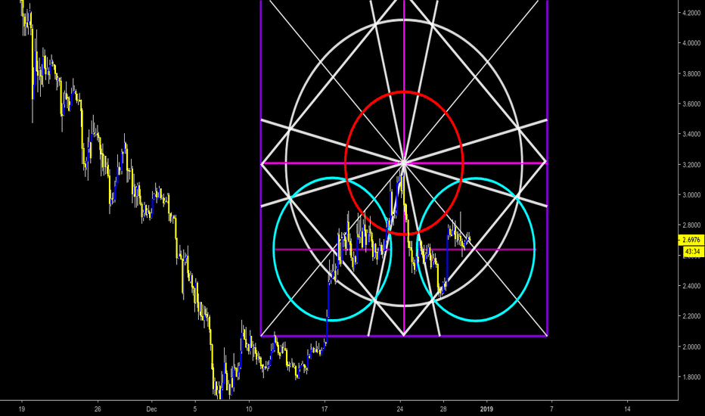Select the 3.6000 price axis label
The height and width of the screenshot is (416, 705).
[691, 104]
